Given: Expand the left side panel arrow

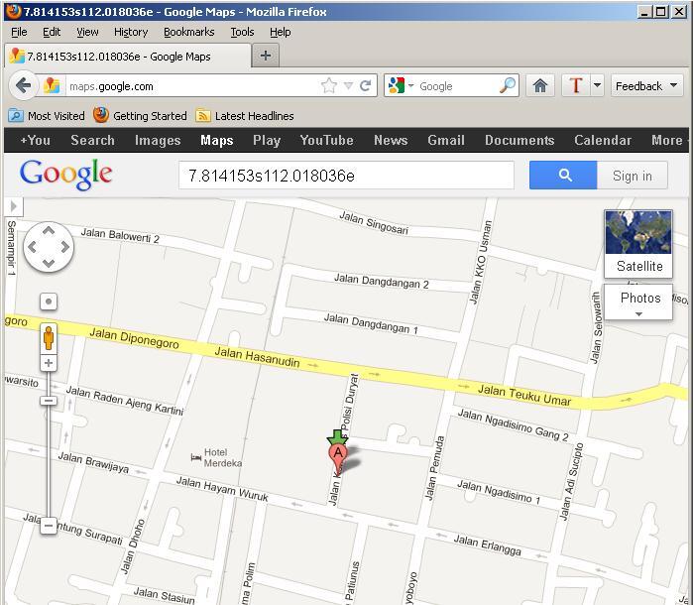Looking at the screenshot, I should coord(14,206).
